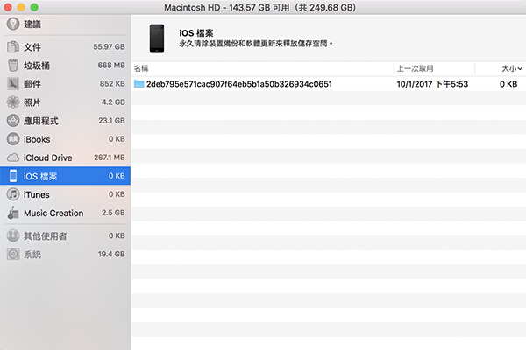Click the blue folder icon for backup 2deb795e
The image size is (526, 350).
pyautogui.click(x=139, y=84)
